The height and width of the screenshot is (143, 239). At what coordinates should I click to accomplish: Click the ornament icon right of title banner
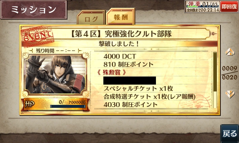[x=214, y=34]
